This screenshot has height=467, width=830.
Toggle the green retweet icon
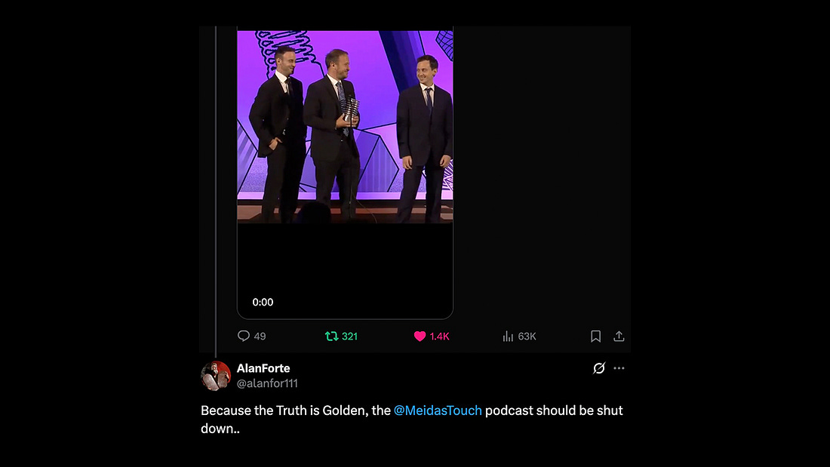click(331, 336)
